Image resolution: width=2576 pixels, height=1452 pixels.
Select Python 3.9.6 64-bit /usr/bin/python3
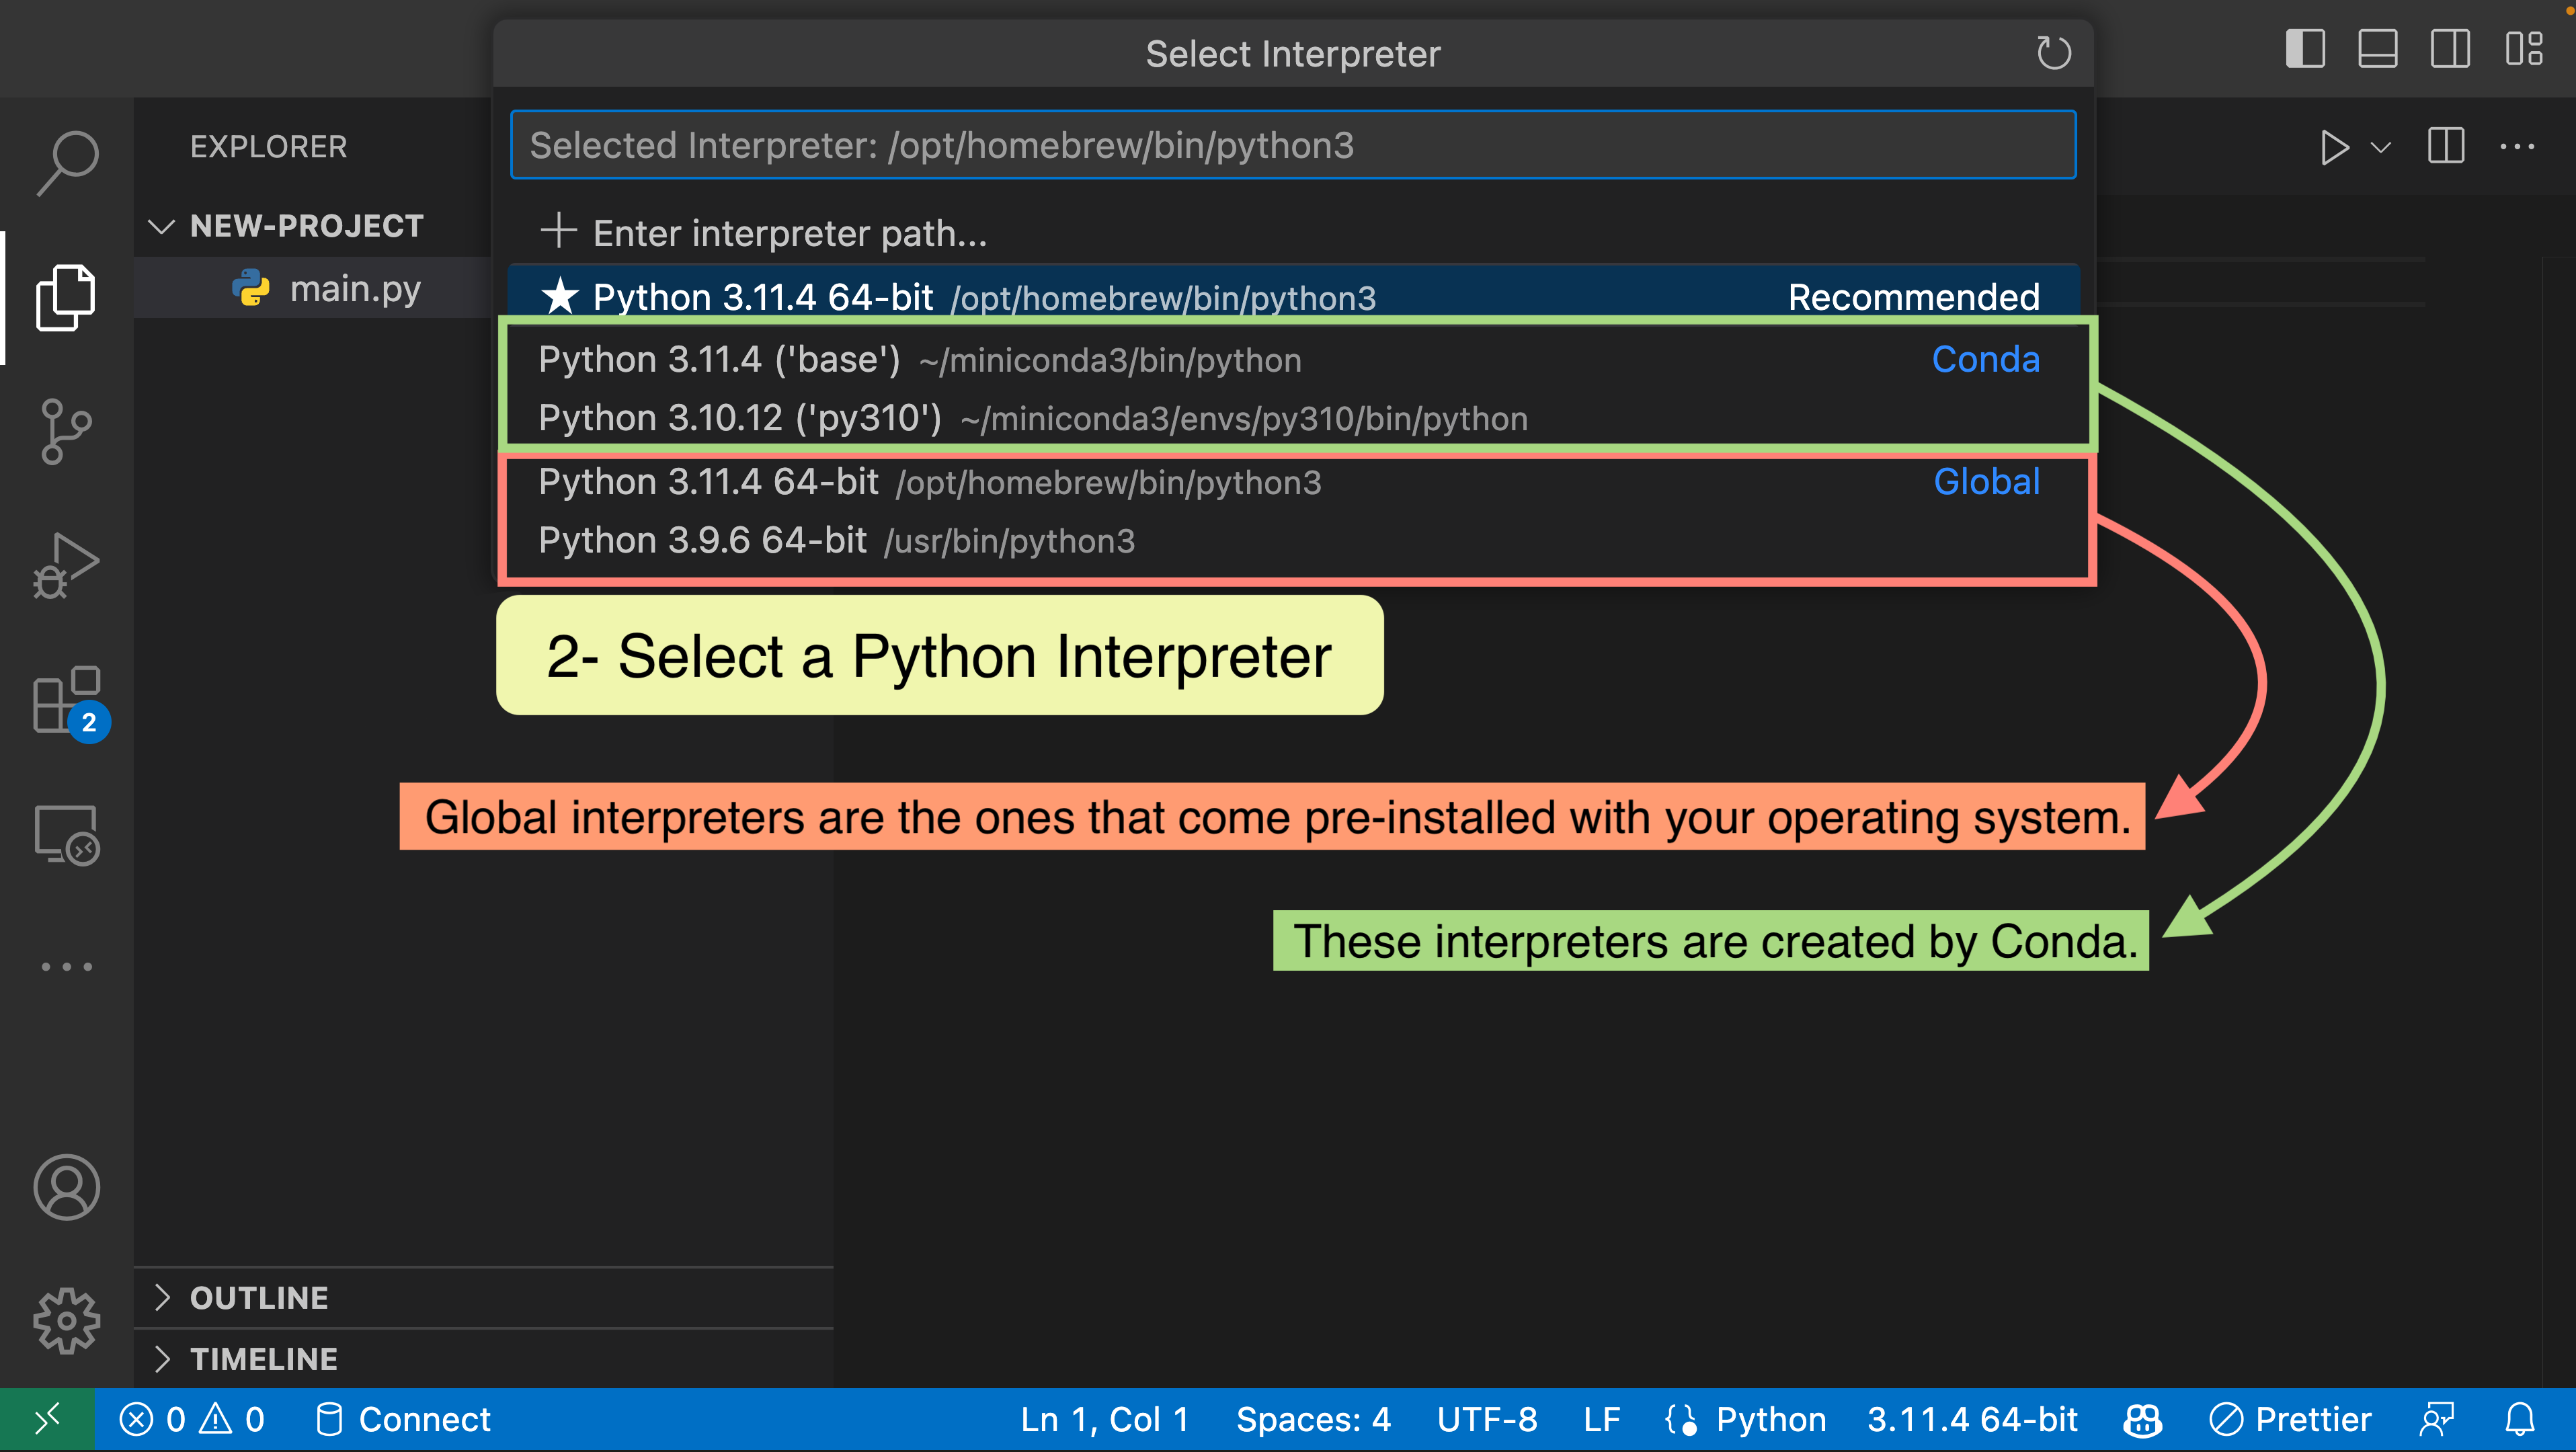pyautogui.click(x=836, y=540)
